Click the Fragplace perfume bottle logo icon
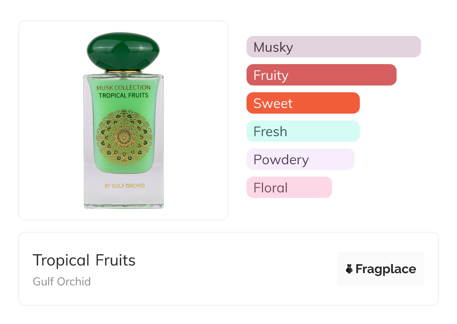This screenshot has height=324, width=457. (349, 269)
